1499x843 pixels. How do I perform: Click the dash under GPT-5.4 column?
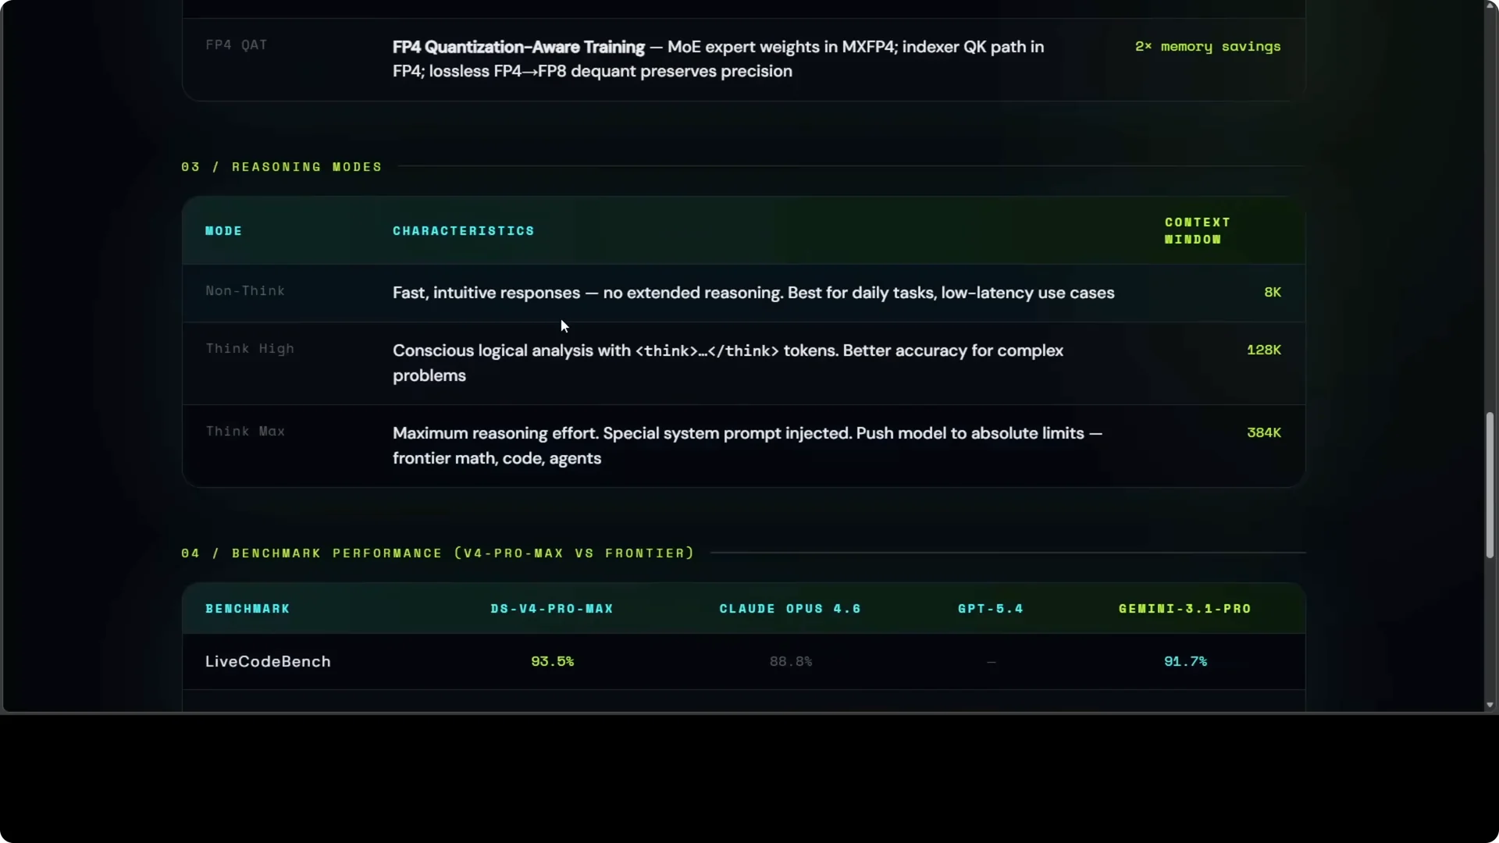pyautogui.click(x=992, y=662)
